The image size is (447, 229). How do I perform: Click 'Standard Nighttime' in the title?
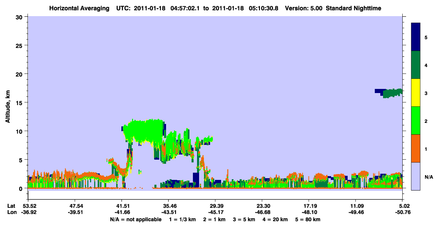[x=353, y=8]
